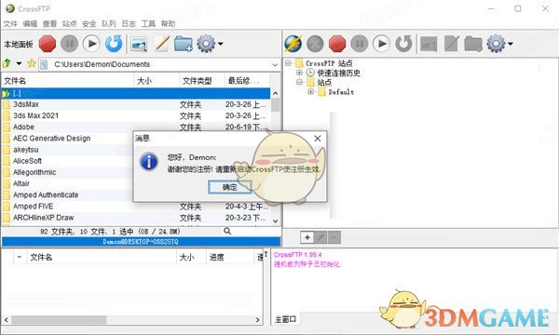Click the greyed image view icon in remote toolbar
Viewport: 559px width, 335px height.
429,44
